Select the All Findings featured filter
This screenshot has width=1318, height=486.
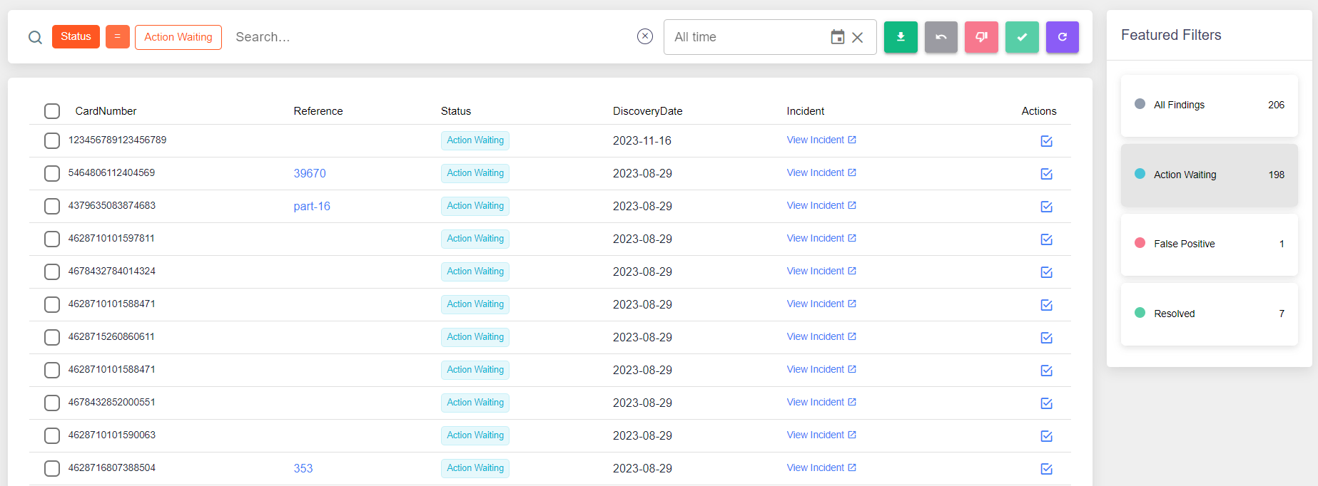[x=1210, y=105]
